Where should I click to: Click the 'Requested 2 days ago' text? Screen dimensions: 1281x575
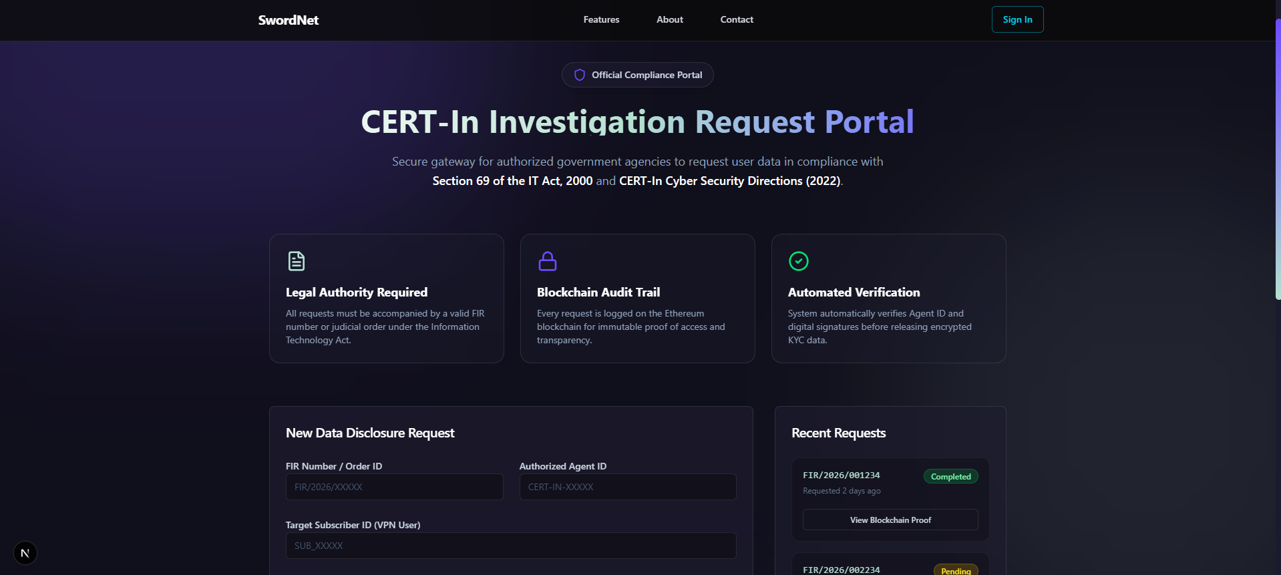click(x=842, y=491)
